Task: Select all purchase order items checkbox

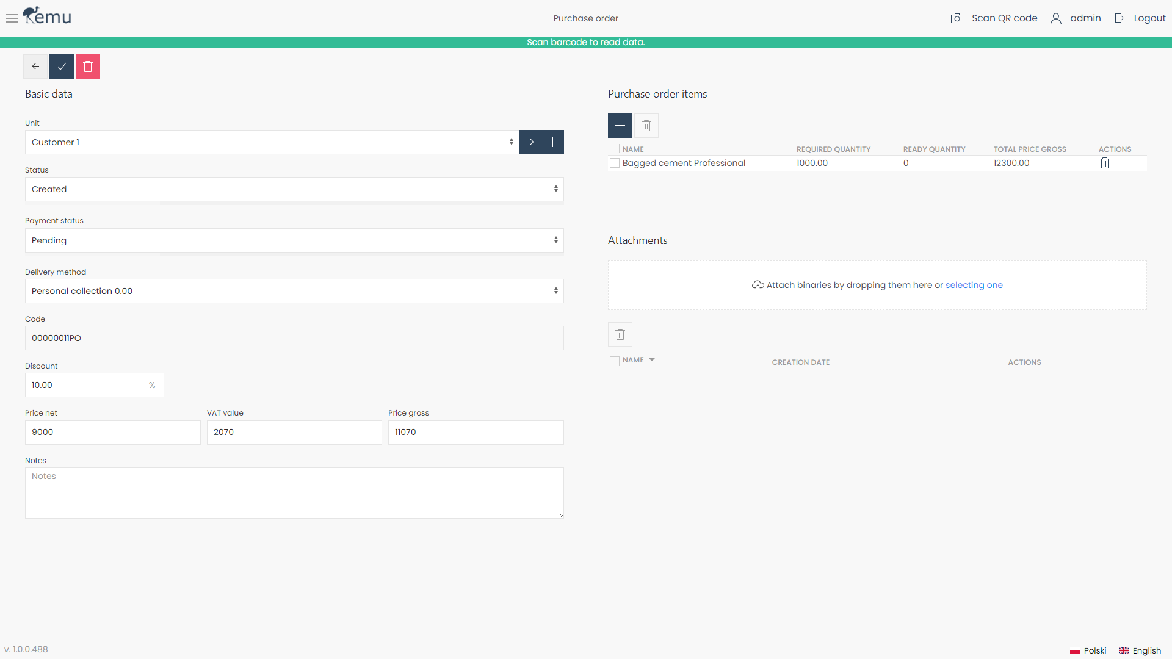Action: pos(615,148)
